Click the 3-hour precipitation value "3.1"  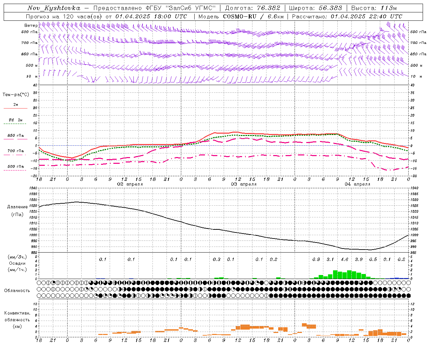point(330,260)
